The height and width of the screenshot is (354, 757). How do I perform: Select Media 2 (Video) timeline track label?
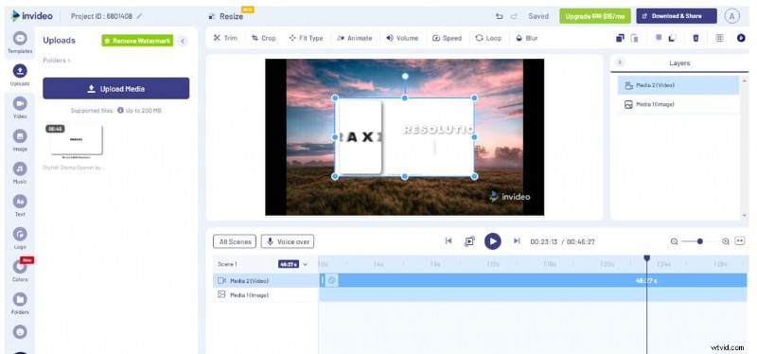pos(266,280)
